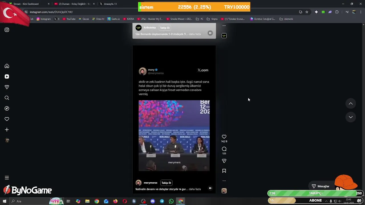Open Reels from the left sidebar

[7, 77]
